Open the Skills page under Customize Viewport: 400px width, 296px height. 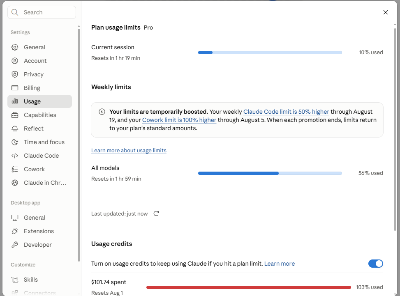[40, 280]
